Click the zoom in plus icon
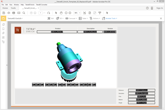The width and height of the screenshot is (165, 110). coord(70,13)
